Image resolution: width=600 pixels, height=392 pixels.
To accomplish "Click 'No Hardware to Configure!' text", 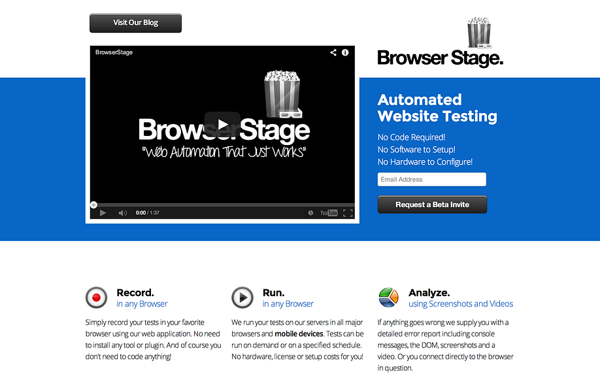I will (x=425, y=162).
